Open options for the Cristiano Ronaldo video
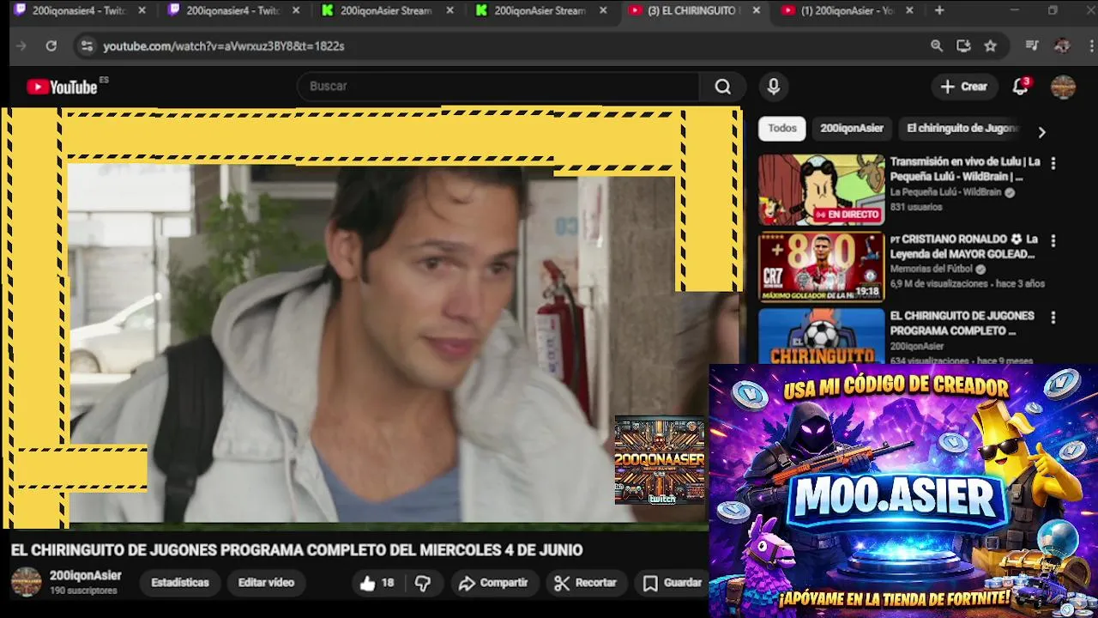The image size is (1098, 618). pyautogui.click(x=1053, y=241)
